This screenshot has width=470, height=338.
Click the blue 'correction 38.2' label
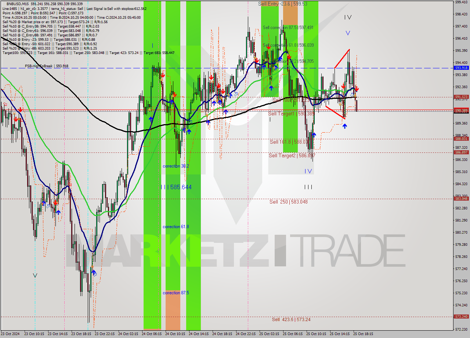[176, 166]
